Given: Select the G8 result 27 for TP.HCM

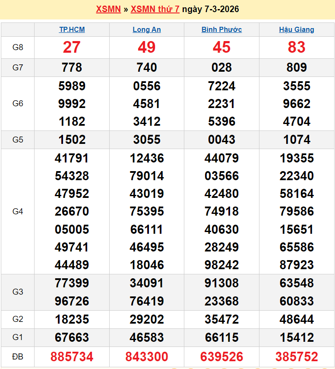Looking at the screenshot, I should point(72,47).
